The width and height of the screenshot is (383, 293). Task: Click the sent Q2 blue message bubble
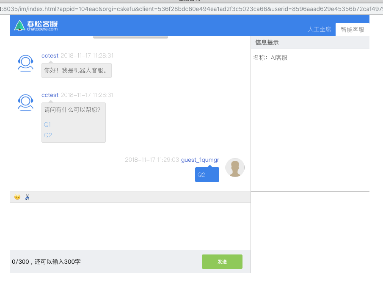(x=207, y=174)
